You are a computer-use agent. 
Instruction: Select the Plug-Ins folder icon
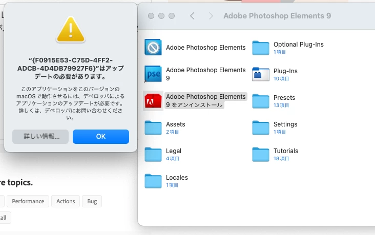[261, 74]
